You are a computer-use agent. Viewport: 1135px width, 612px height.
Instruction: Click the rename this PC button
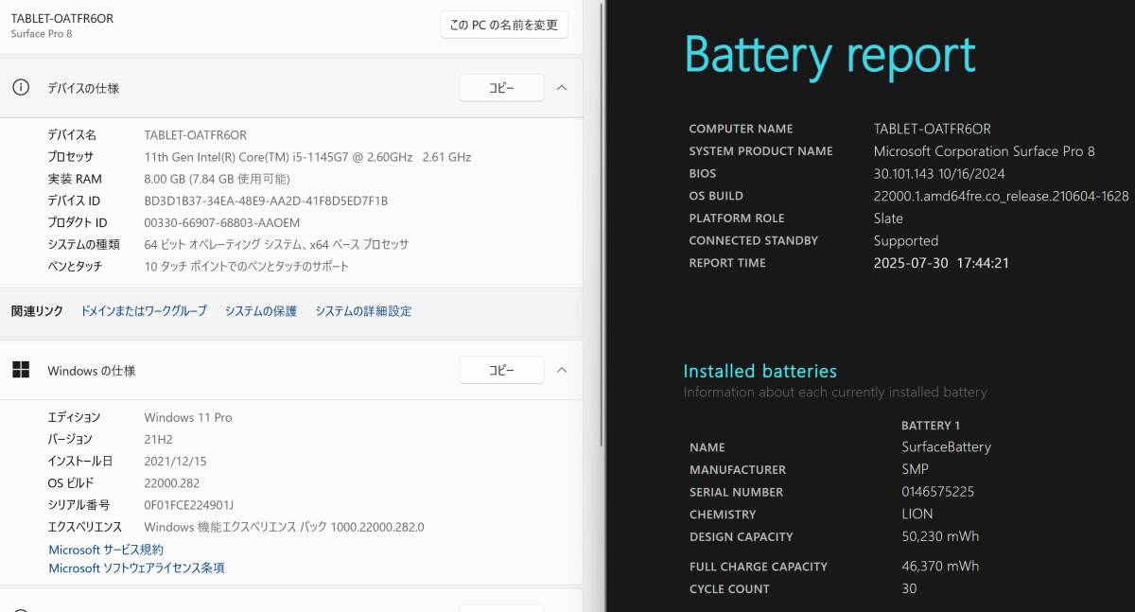click(504, 25)
